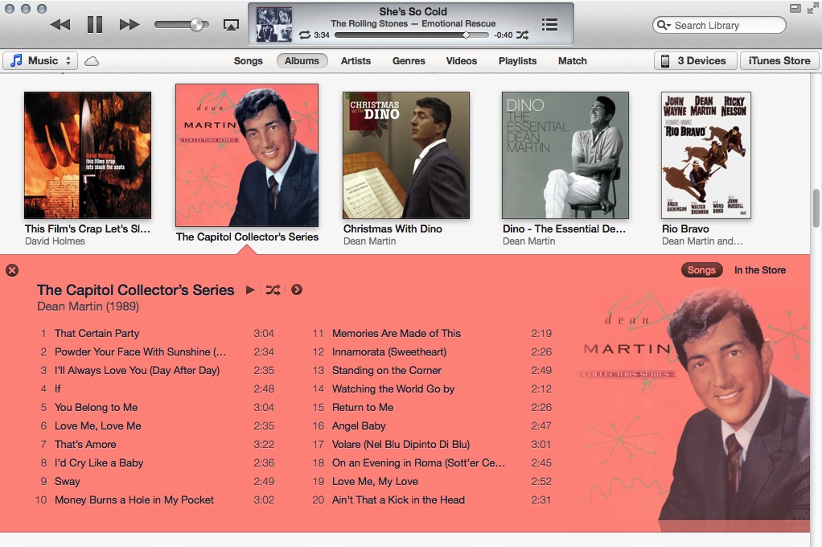Screen dimensions: 822x547
Task: Toggle repeat in the now playing display
Action: (x=305, y=35)
